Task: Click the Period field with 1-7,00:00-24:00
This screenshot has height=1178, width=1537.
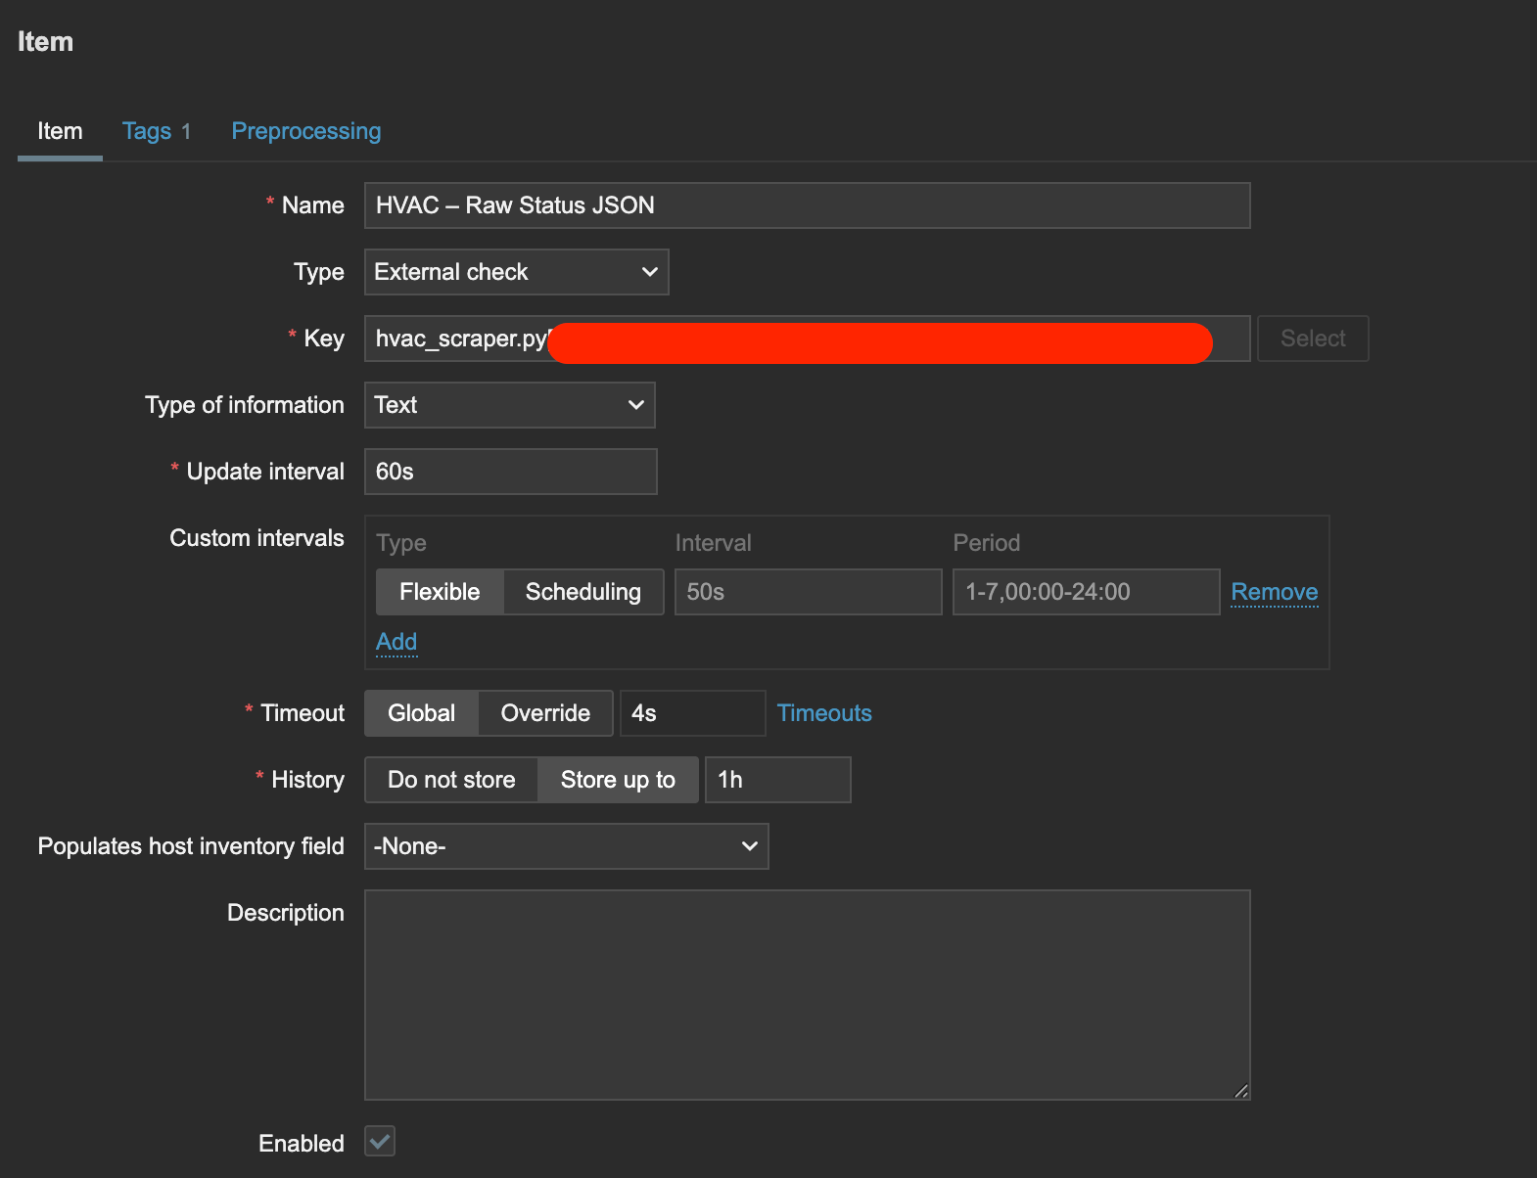Action: (1085, 592)
